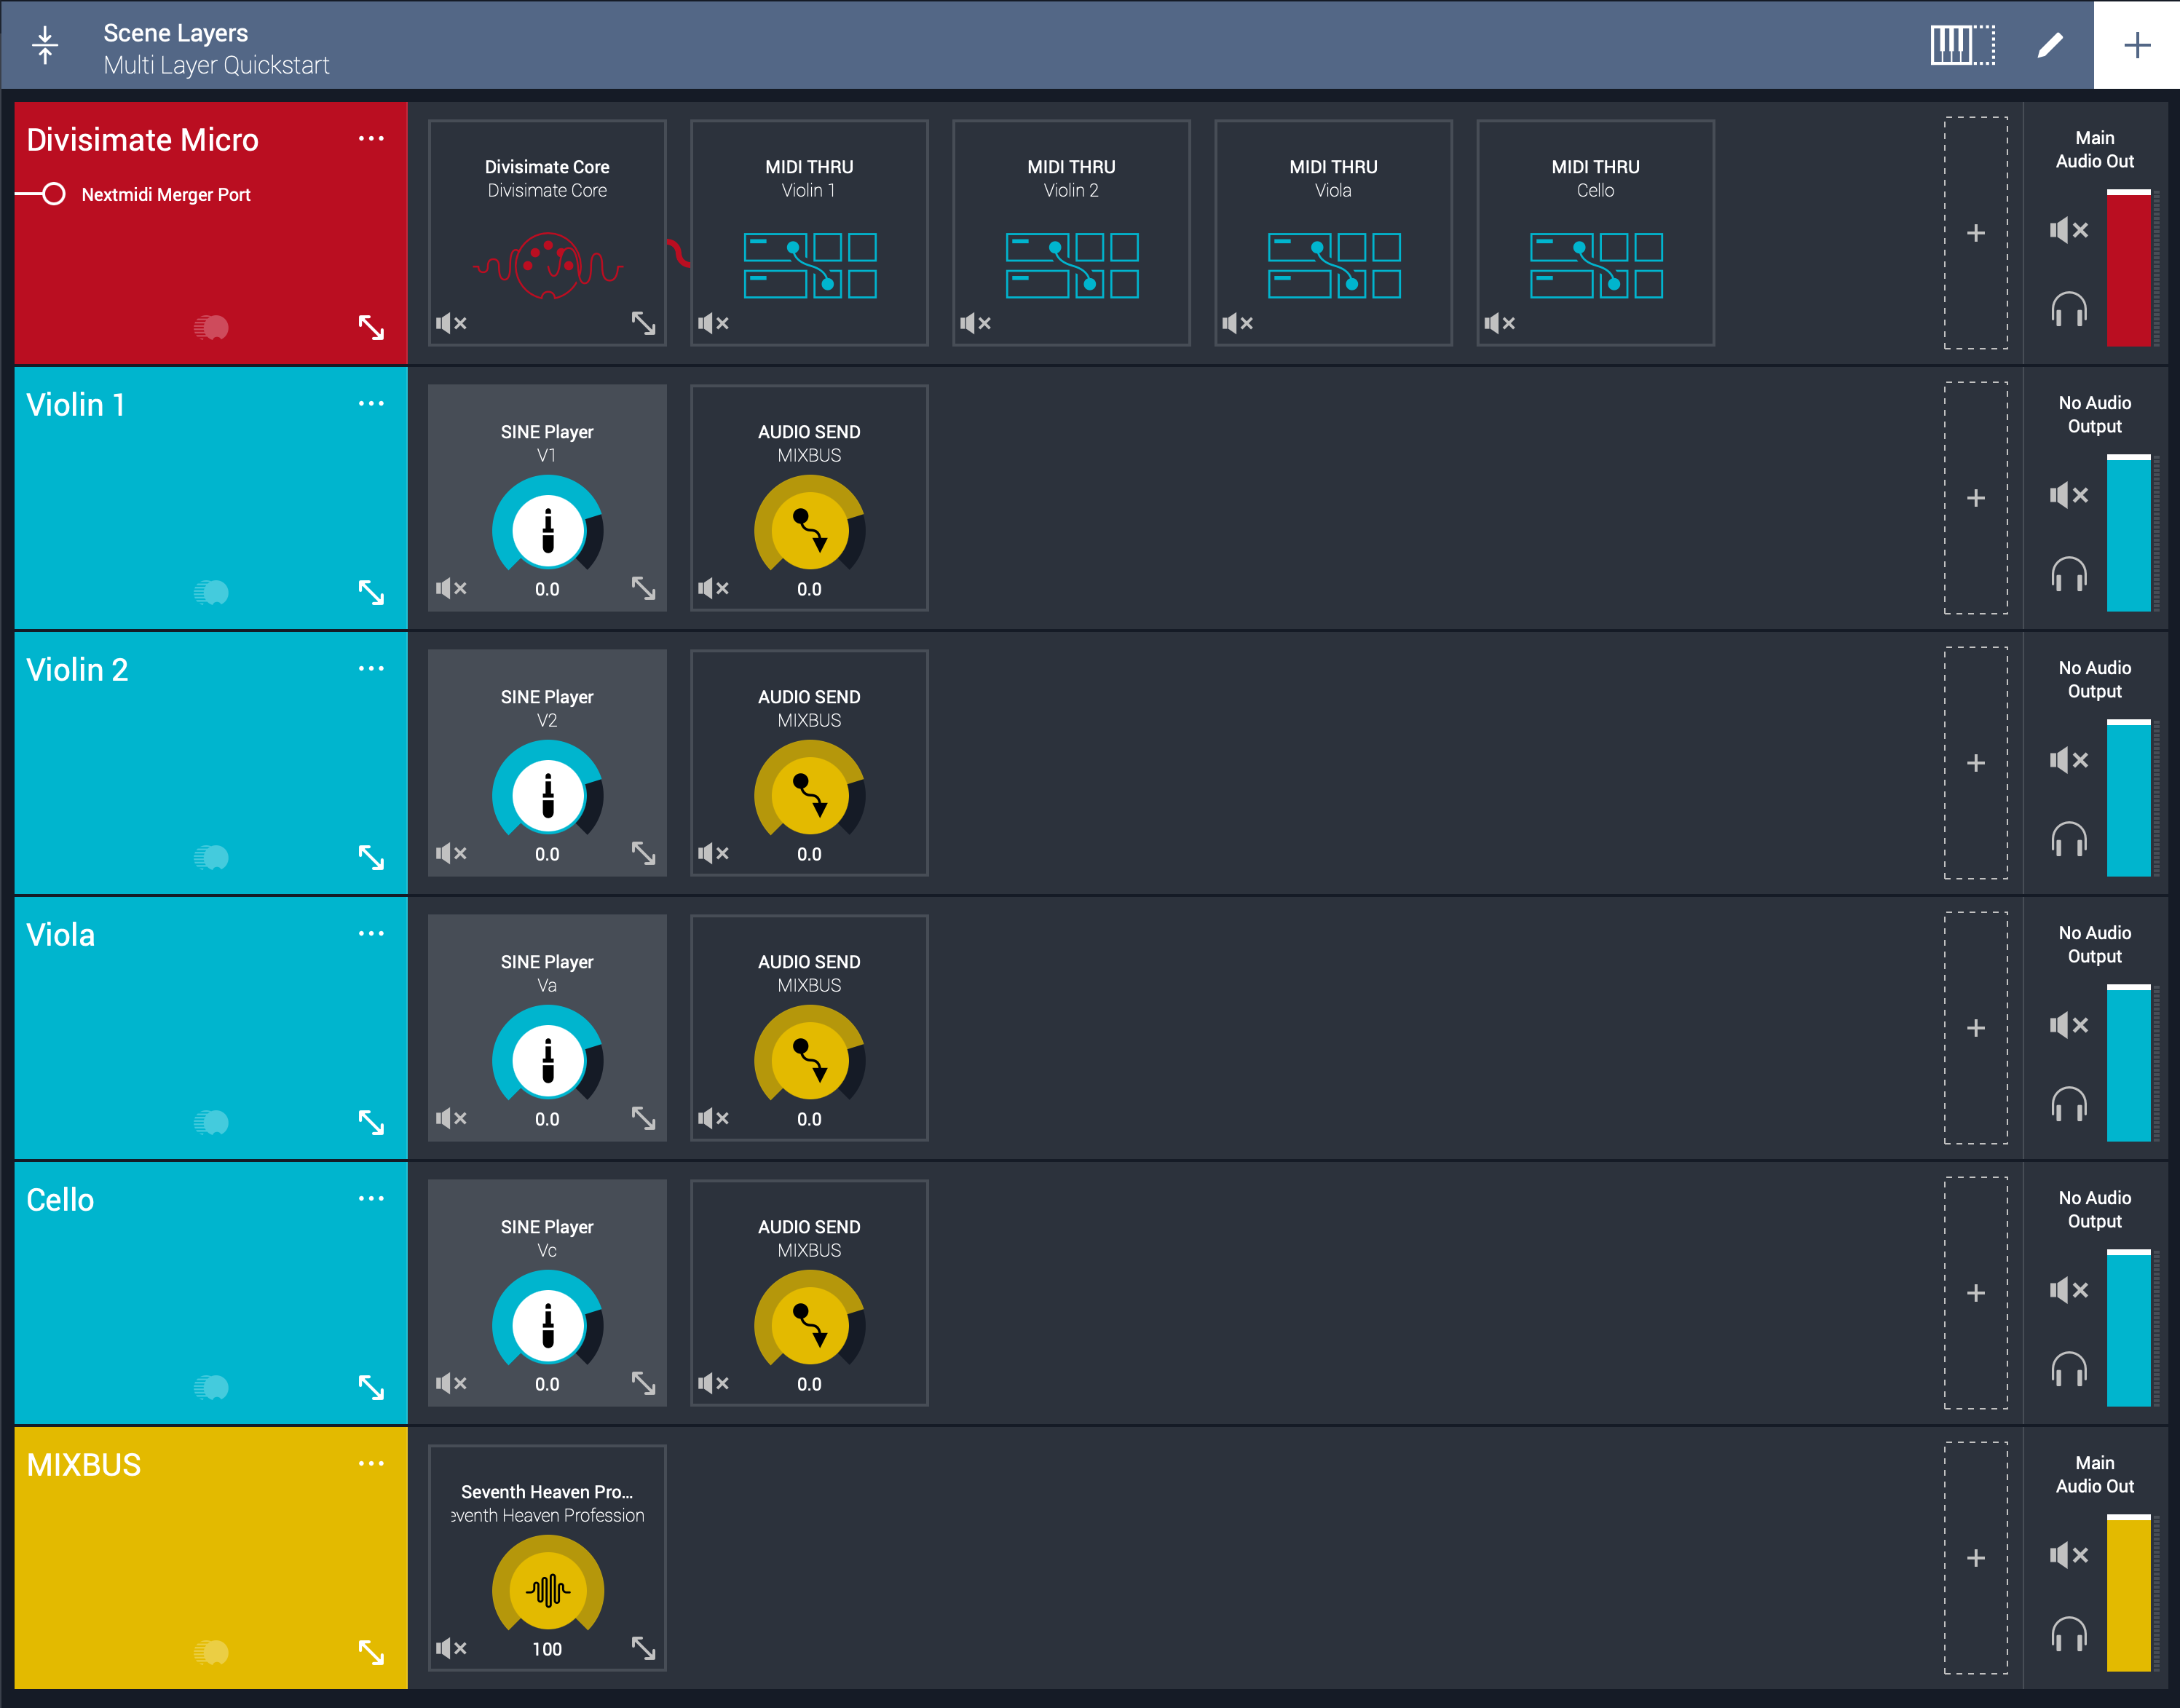This screenshot has width=2180, height=1708.
Task: Click the plus add layer button top right
Action: coord(2136,45)
